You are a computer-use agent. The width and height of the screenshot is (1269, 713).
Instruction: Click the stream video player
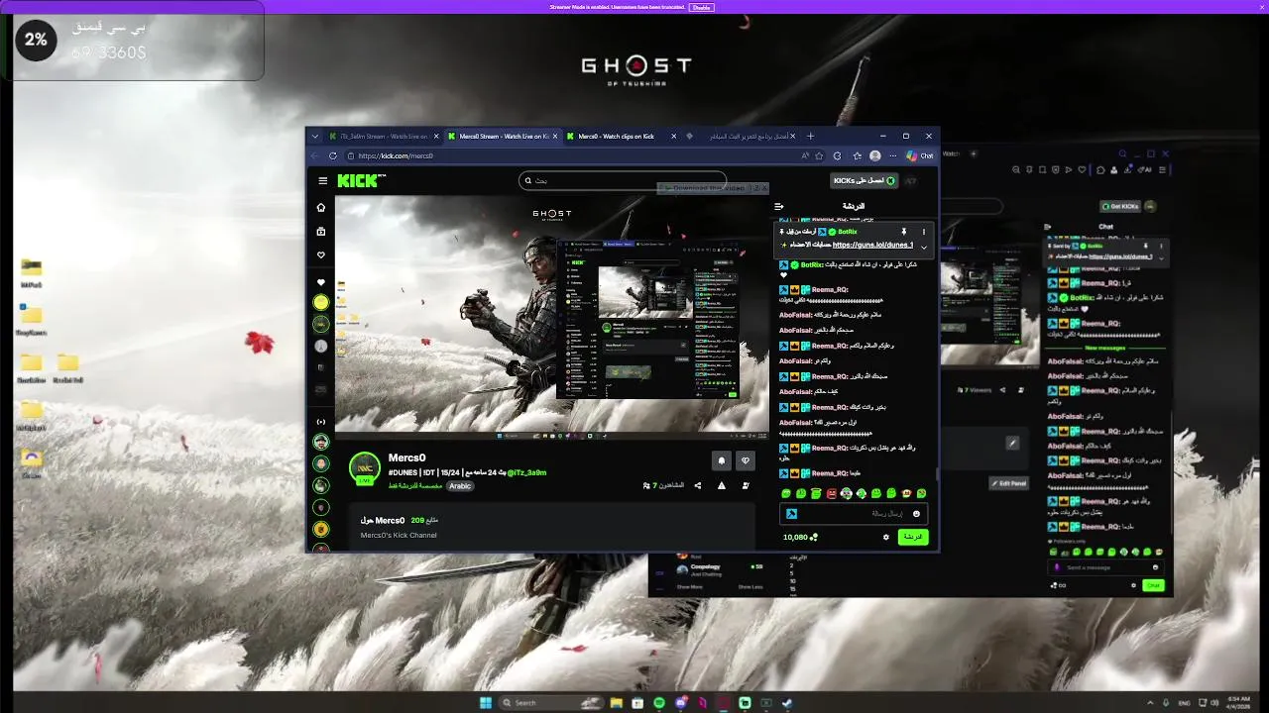click(552, 316)
